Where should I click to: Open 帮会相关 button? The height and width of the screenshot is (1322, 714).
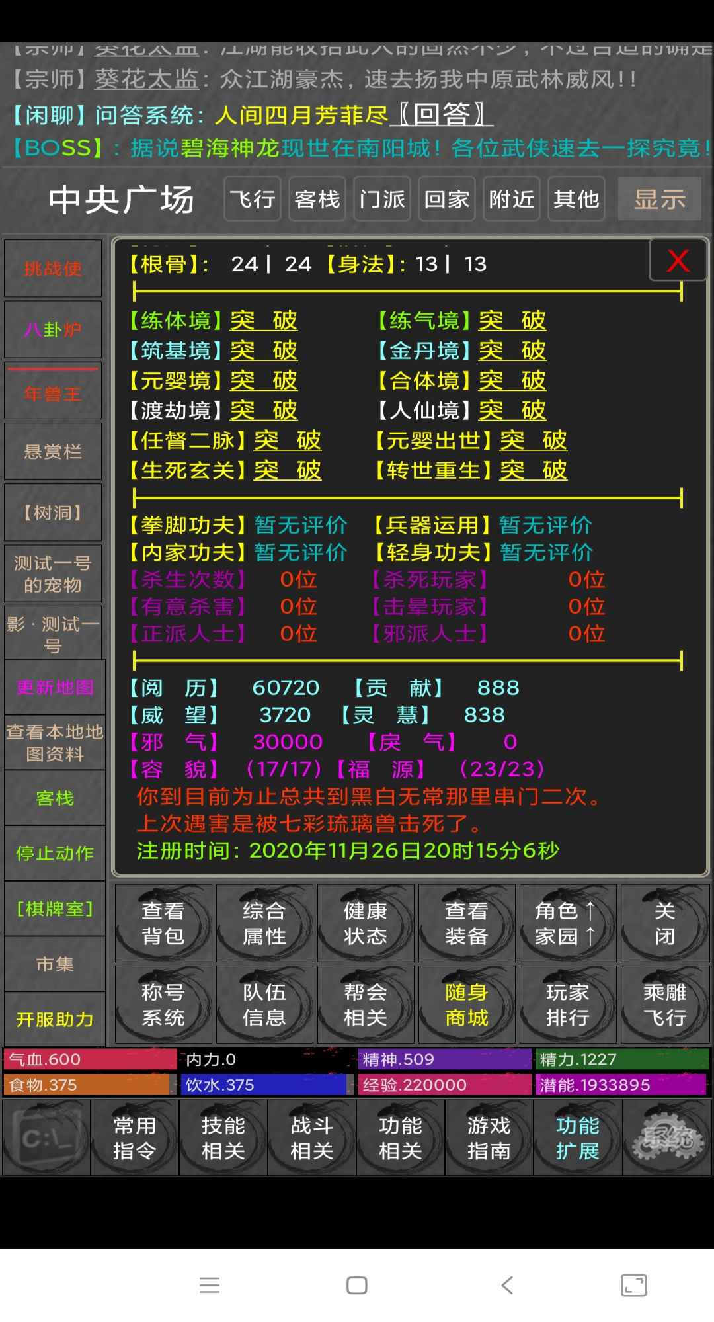pos(366,1005)
